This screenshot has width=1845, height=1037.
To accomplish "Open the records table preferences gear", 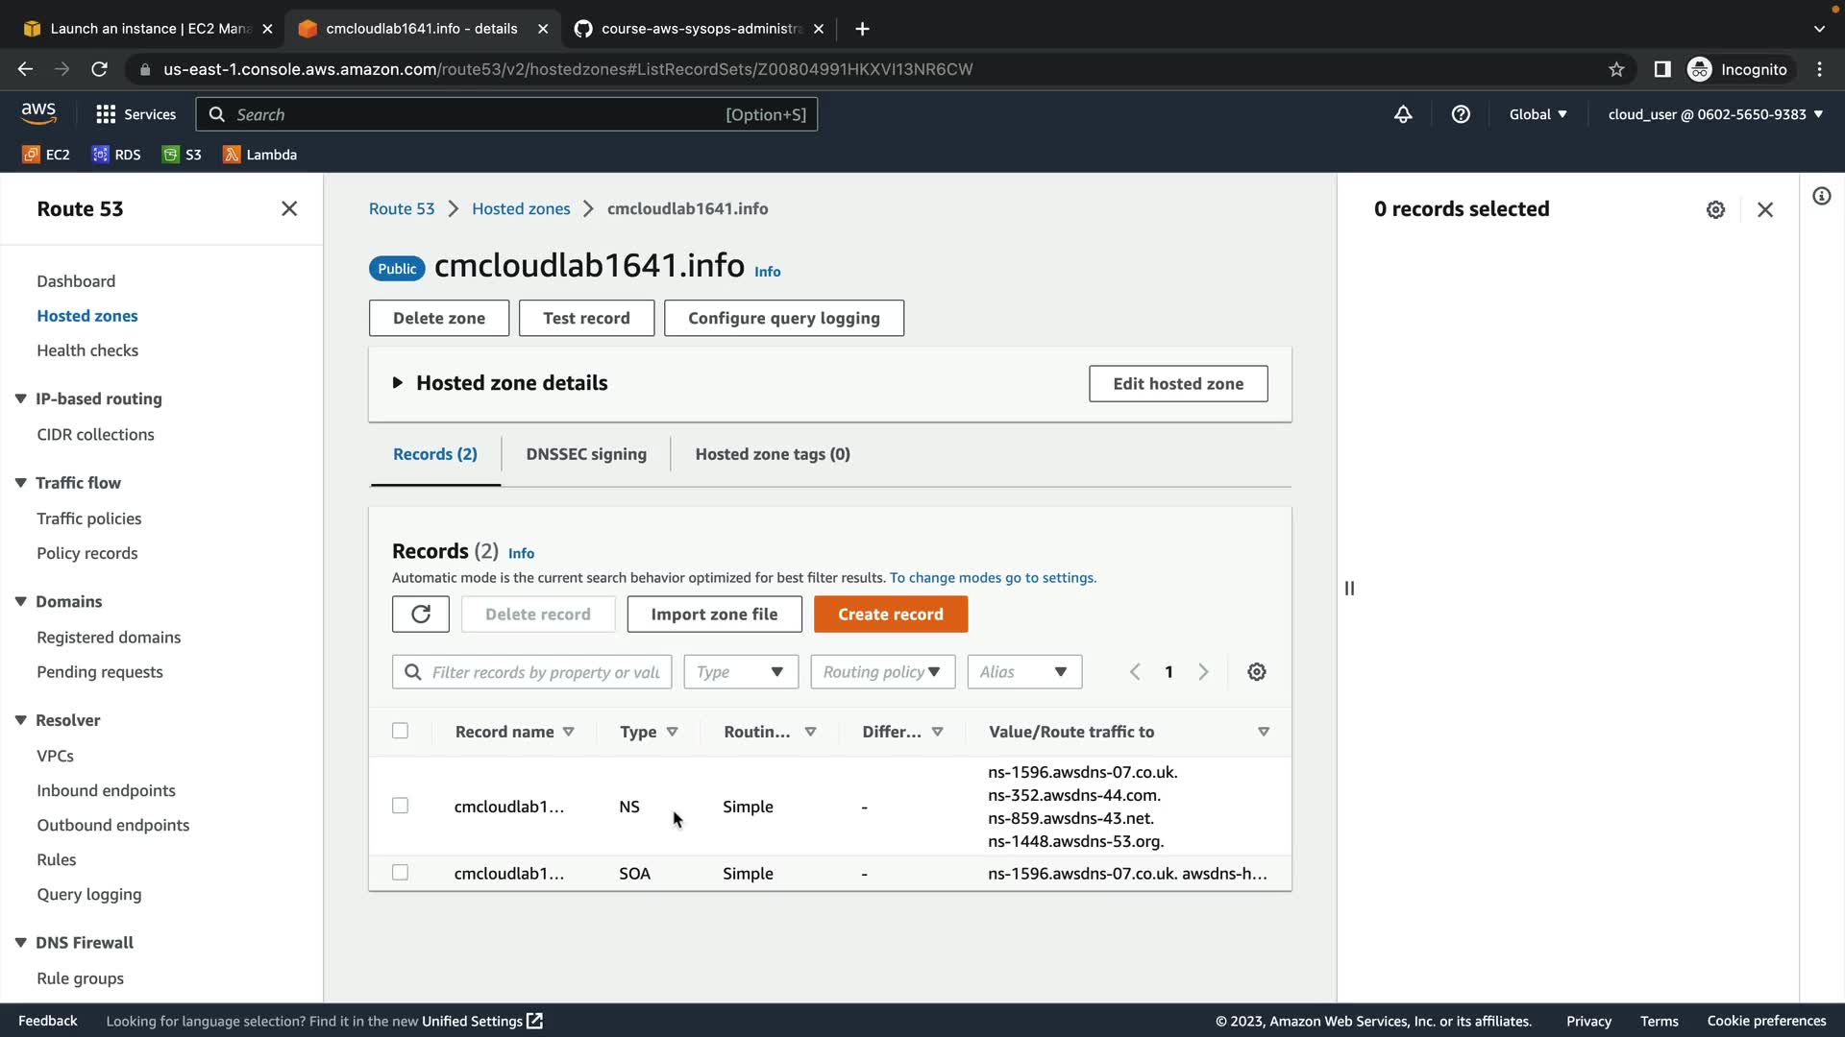I will coord(1256,672).
